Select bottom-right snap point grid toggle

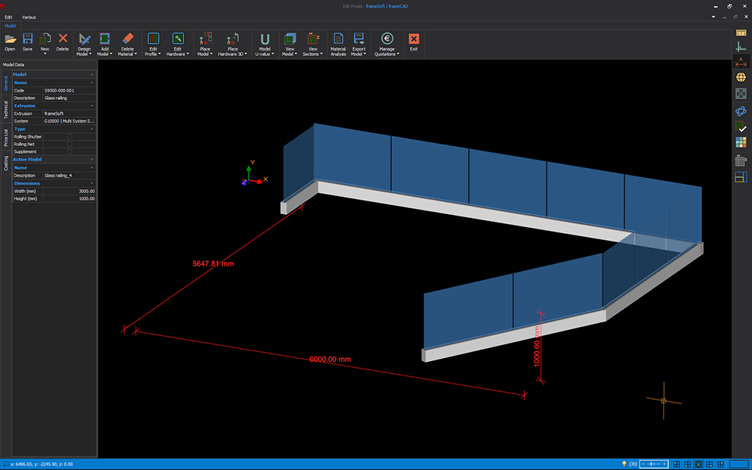click(x=710, y=464)
